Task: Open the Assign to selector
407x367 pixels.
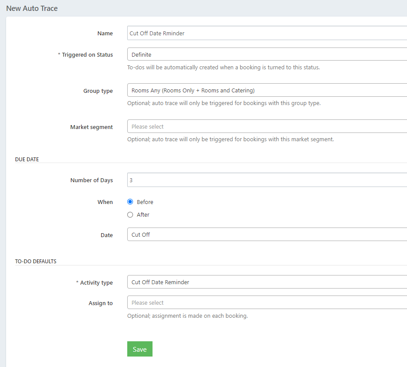Action: (x=267, y=302)
